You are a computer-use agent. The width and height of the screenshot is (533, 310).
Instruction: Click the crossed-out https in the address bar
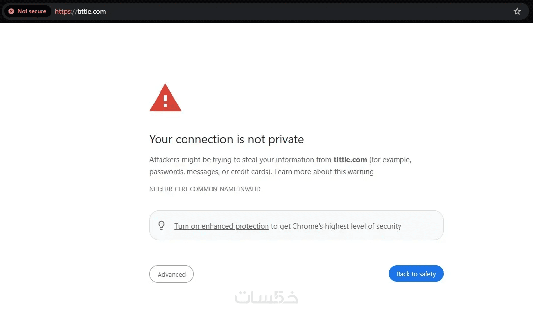tap(63, 11)
